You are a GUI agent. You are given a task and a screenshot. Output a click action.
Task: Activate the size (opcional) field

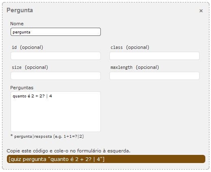point(56,76)
